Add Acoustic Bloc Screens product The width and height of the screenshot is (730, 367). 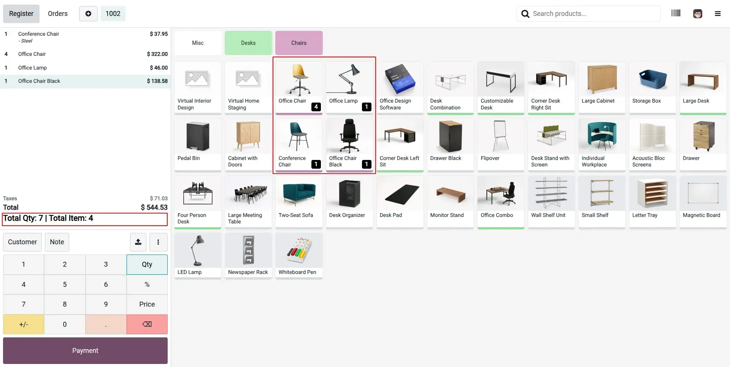pyautogui.click(x=652, y=145)
